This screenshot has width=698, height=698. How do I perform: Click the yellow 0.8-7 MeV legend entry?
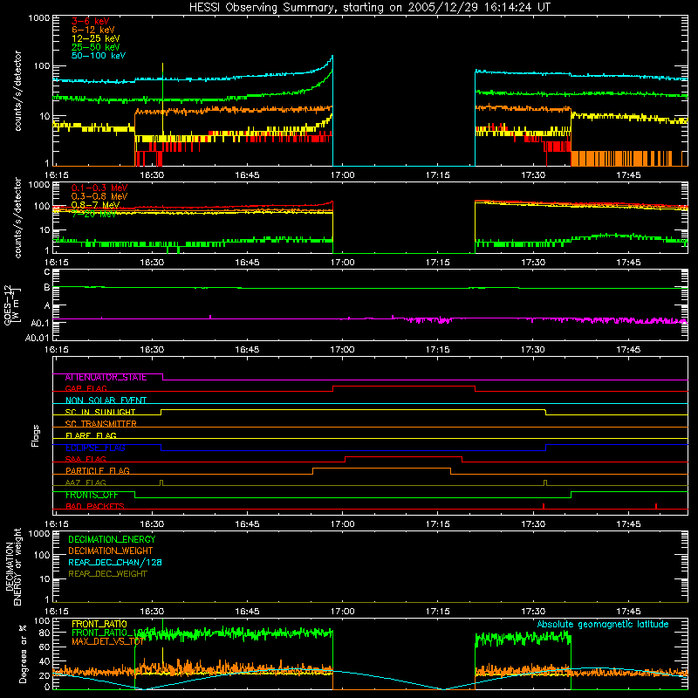(95, 205)
